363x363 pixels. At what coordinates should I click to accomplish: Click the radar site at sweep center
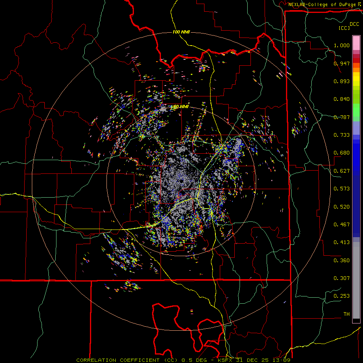(181, 181)
